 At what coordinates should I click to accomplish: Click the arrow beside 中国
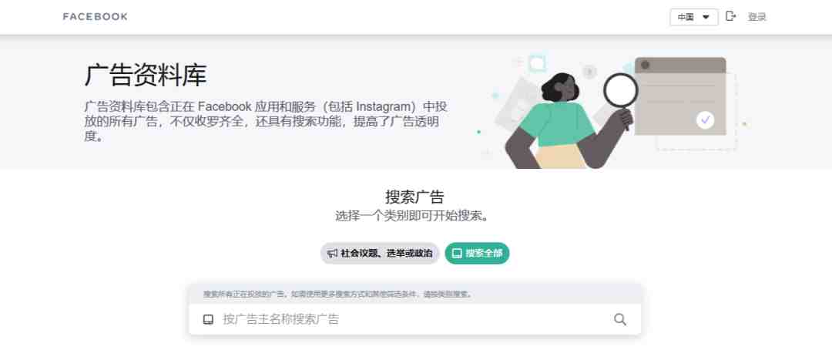[x=706, y=17]
